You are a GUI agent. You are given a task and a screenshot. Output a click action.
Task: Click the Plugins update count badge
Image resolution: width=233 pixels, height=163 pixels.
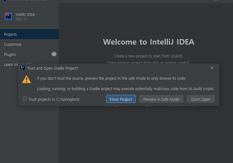(54, 54)
